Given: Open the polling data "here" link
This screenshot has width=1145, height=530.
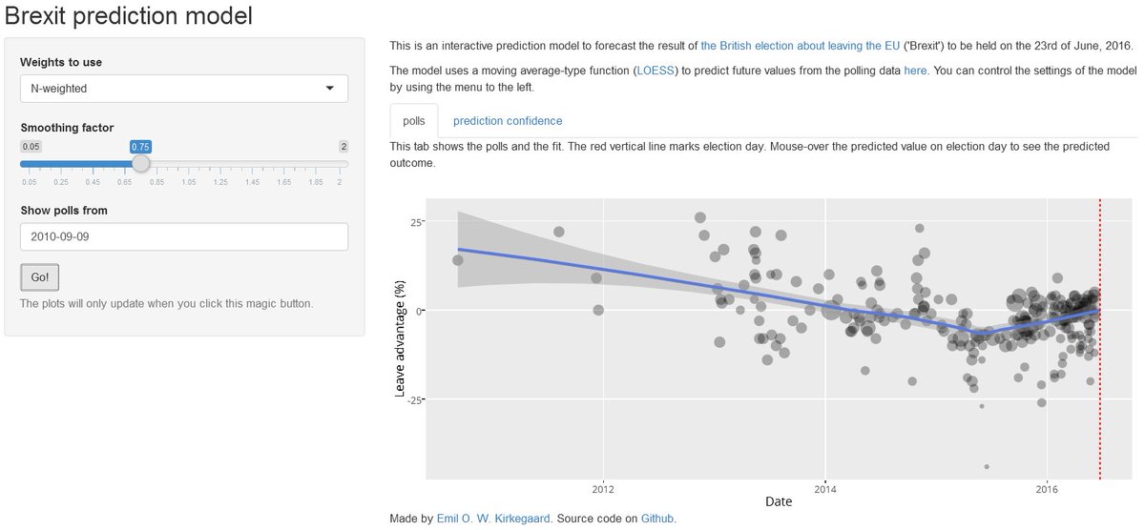Looking at the screenshot, I should point(915,71).
